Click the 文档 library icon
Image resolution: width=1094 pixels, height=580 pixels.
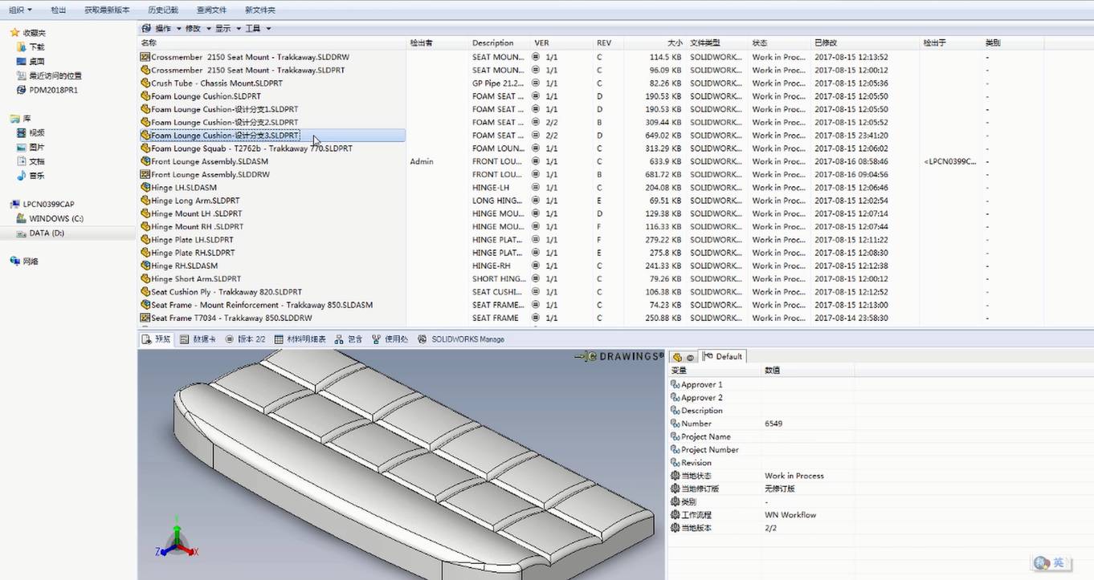point(22,161)
